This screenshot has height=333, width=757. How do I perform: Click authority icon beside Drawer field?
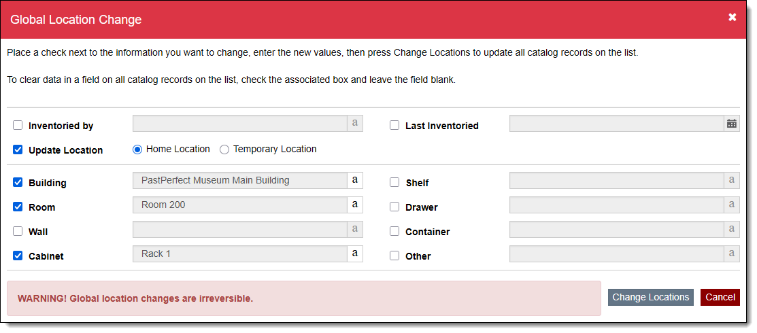[732, 205]
